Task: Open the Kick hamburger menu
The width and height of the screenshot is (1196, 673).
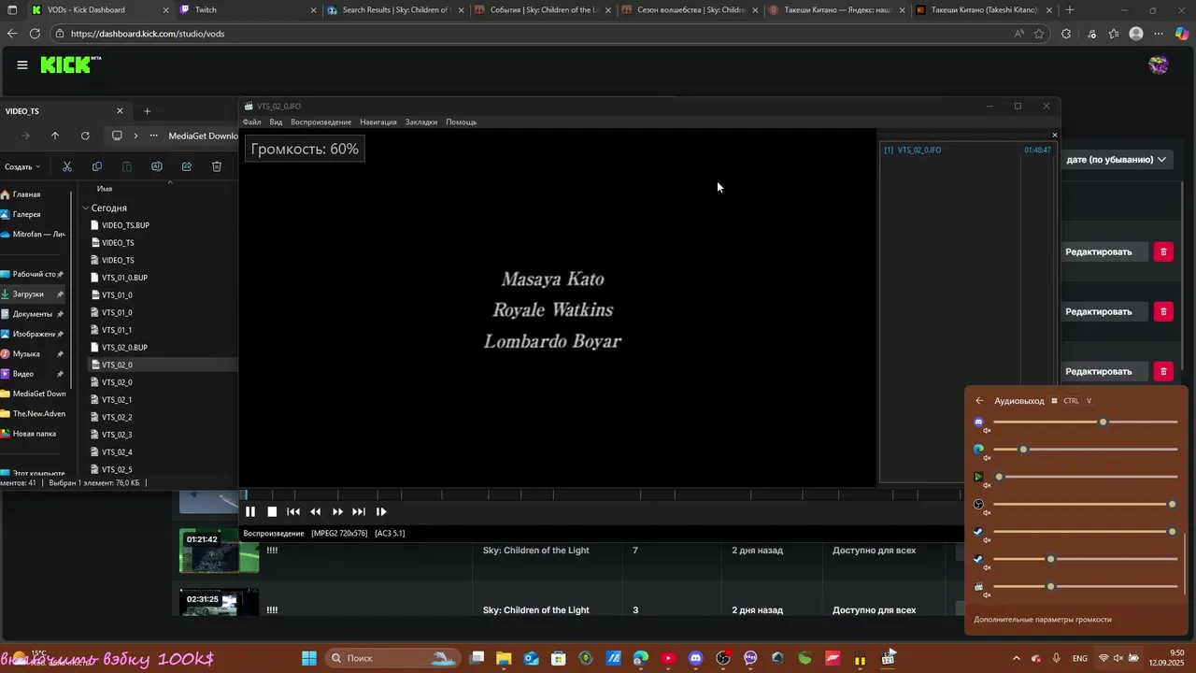Action: pyautogui.click(x=22, y=64)
